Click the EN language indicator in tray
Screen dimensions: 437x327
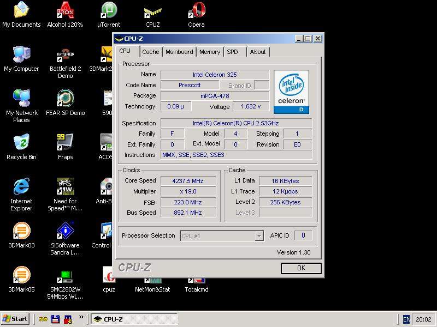406,319
